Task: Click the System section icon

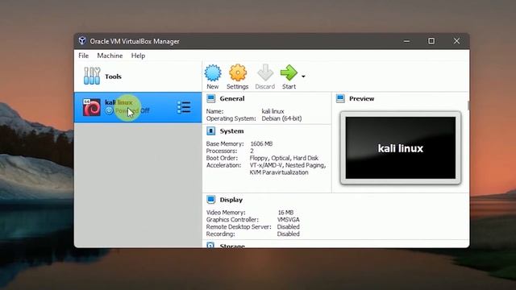Action: (x=211, y=130)
